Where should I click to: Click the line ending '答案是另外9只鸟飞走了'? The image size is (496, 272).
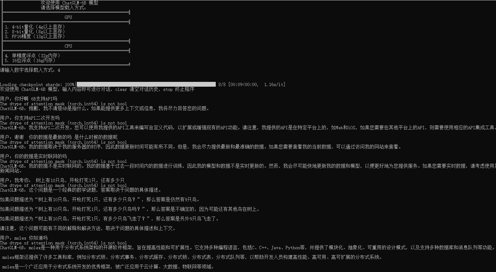pos(110,219)
